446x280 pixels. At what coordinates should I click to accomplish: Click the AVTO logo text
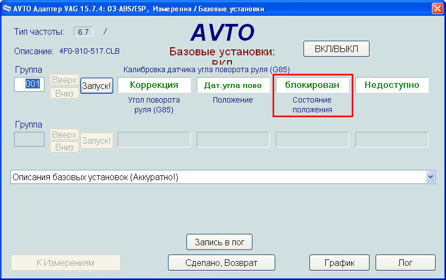[222, 32]
